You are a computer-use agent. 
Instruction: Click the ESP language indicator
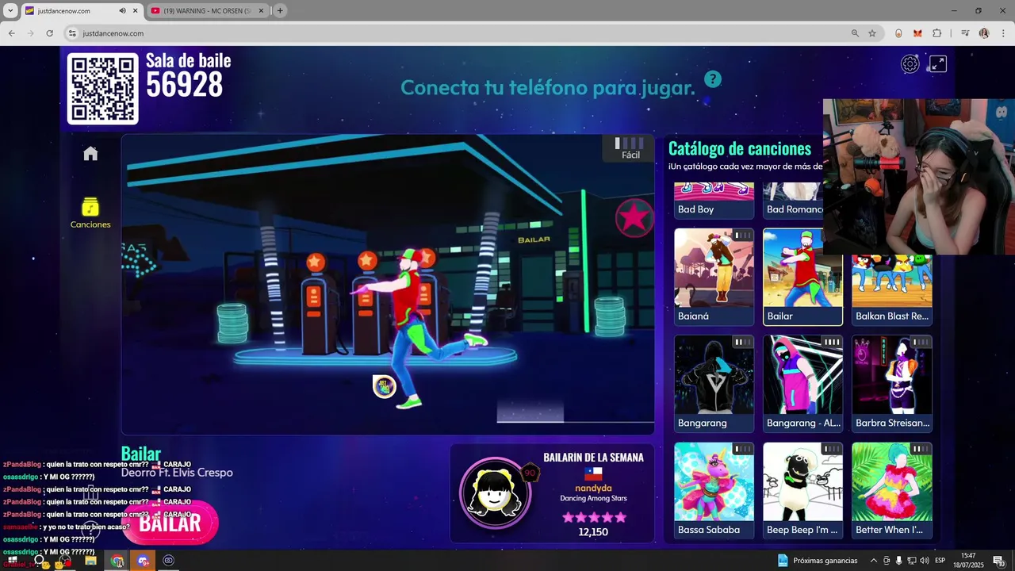coord(940,561)
